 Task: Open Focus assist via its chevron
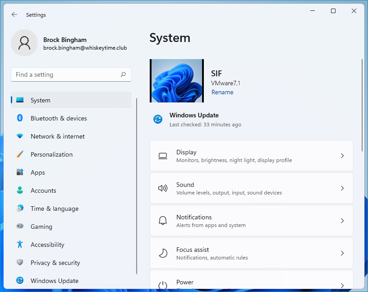[x=342, y=253]
